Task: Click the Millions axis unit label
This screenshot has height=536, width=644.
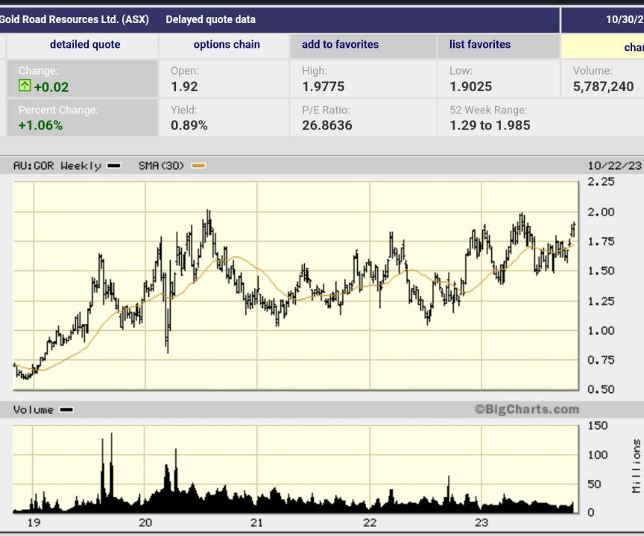Action: tap(637, 466)
